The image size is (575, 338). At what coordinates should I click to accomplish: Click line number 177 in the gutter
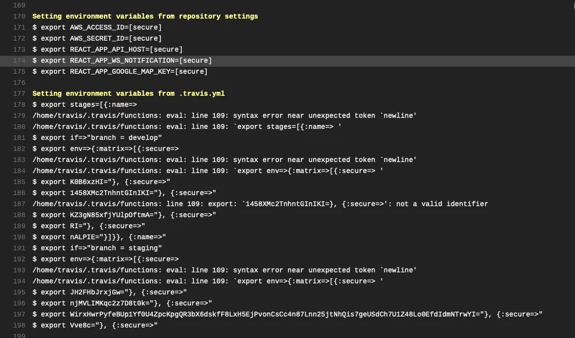pyautogui.click(x=19, y=94)
